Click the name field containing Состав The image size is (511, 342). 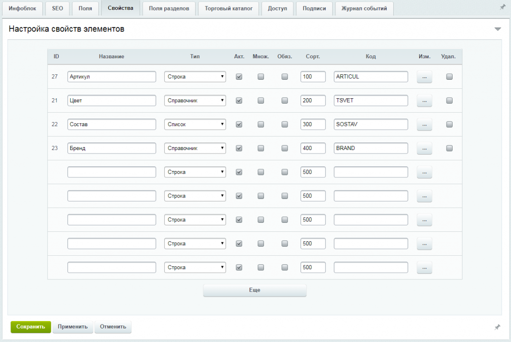112,125
